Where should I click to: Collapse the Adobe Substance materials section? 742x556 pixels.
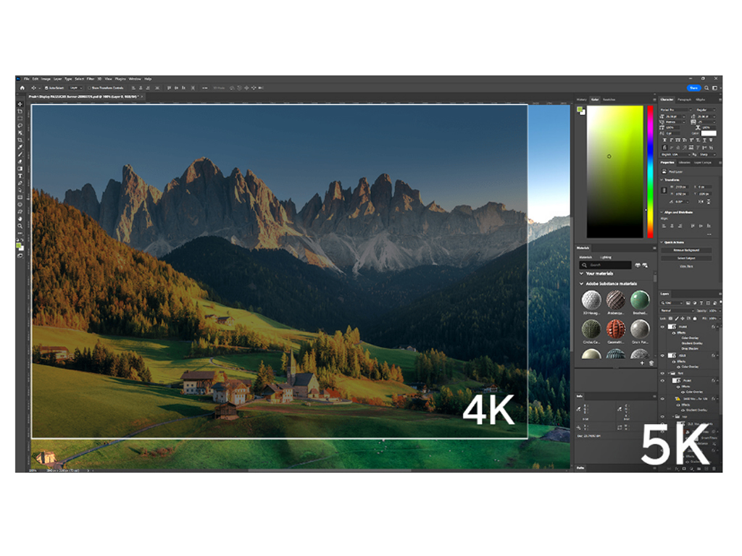click(581, 284)
